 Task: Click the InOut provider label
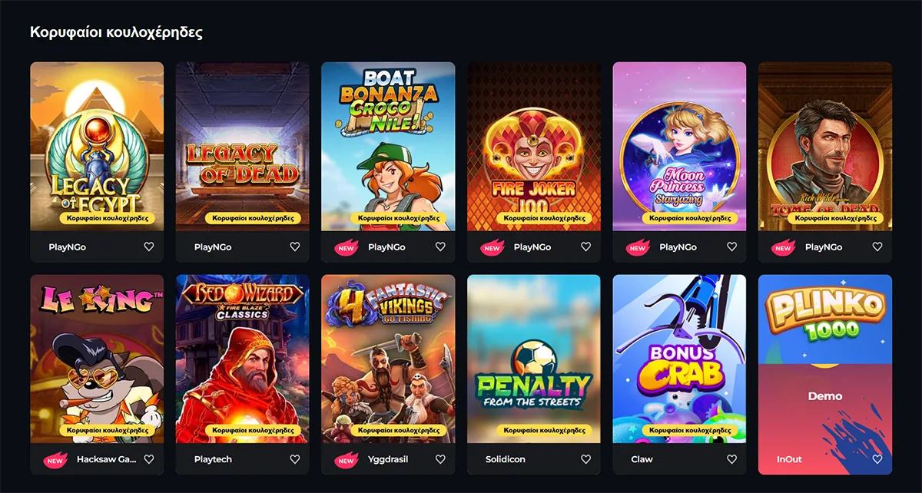[x=789, y=459]
